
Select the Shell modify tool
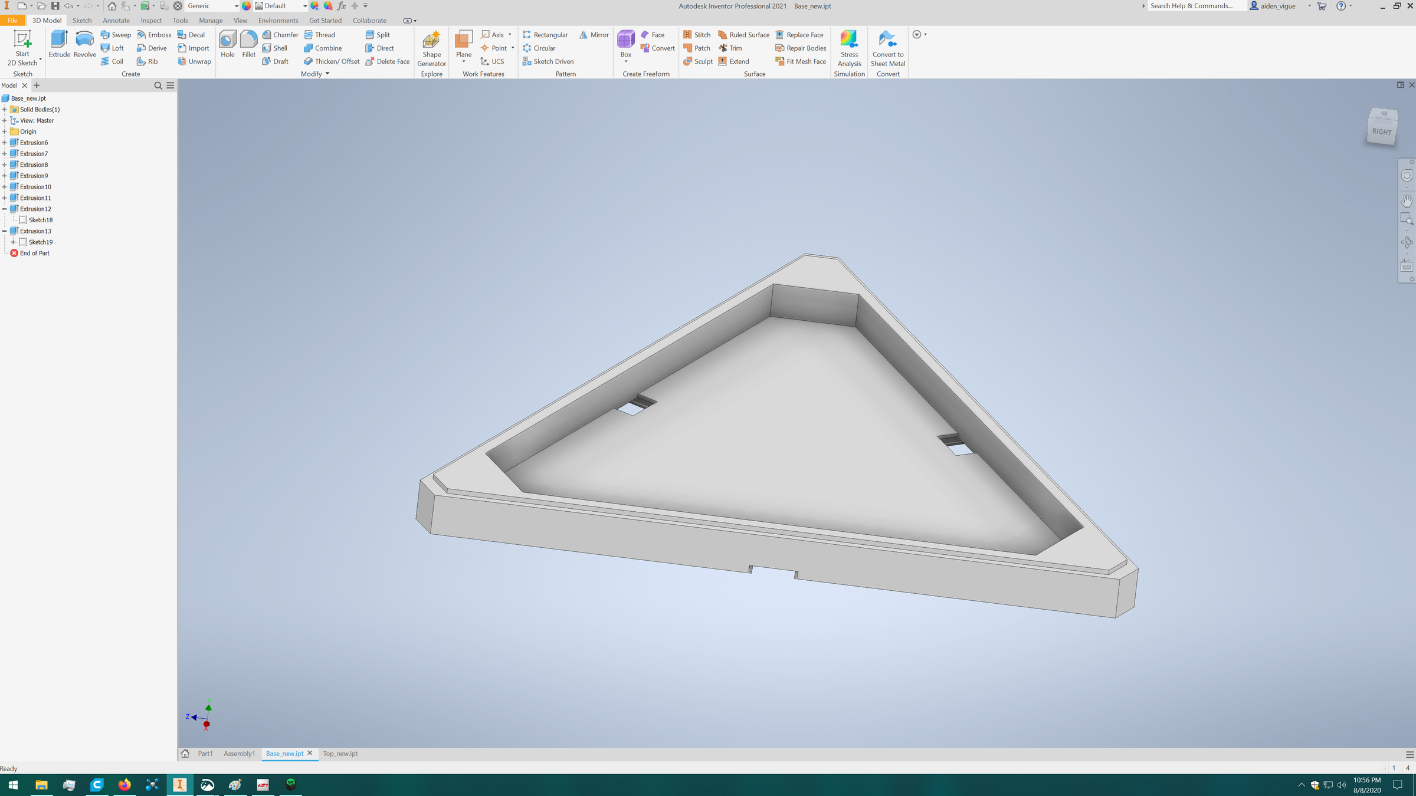[x=277, y=48]
